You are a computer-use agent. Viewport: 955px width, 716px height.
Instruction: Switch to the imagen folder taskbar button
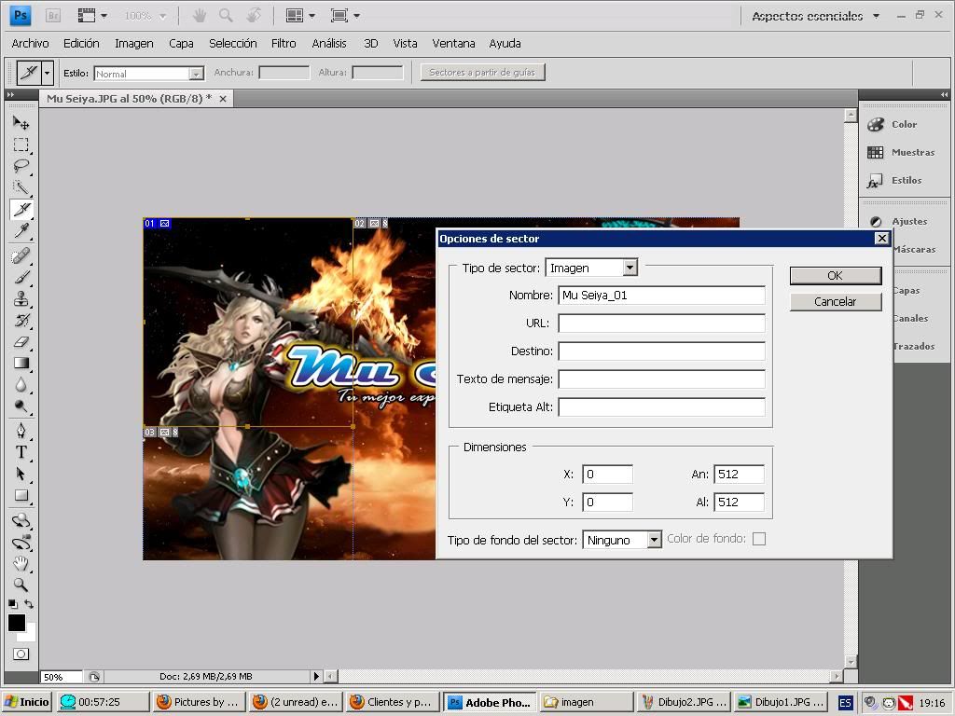586,702
